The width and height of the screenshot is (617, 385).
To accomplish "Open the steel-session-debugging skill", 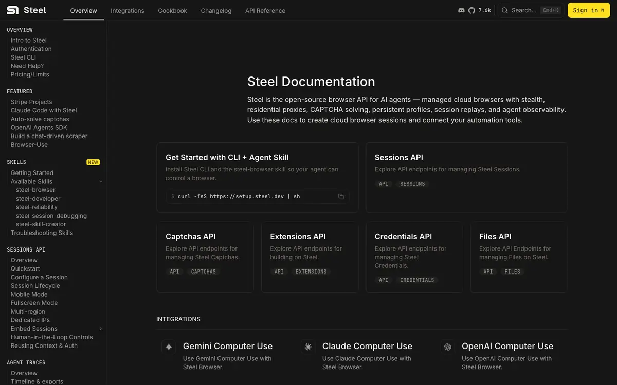I will click(51, 216).
